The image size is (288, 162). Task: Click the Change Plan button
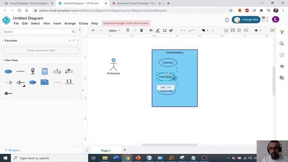pyautogui.click(x=246, y=20)
